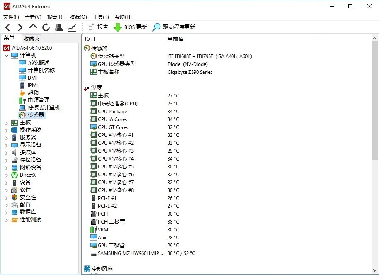Image resolution: width=379 pixels, height=275 pixels.
Task: Go back with the left arrow toolbar icon
Action: tap(8, 27)
